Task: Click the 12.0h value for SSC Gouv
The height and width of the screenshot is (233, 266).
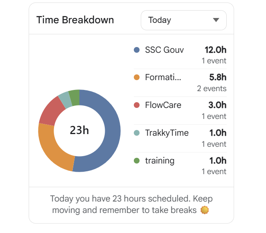Action: [x=215, y=50]
